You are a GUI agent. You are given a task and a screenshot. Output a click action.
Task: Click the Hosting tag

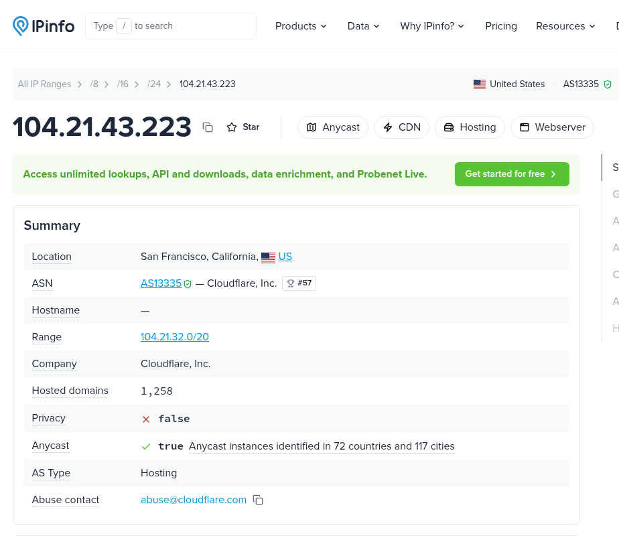click(x=470, y=127)
